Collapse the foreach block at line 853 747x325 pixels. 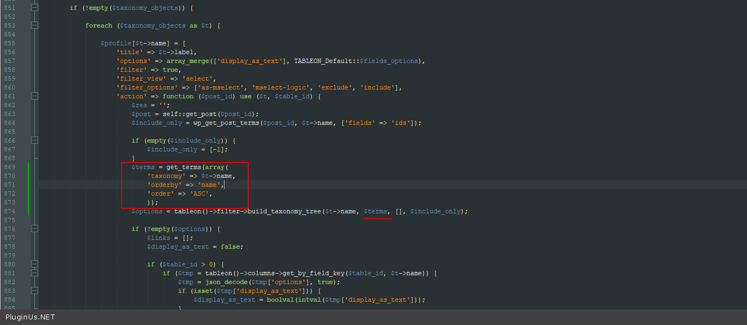coord(35,25)
